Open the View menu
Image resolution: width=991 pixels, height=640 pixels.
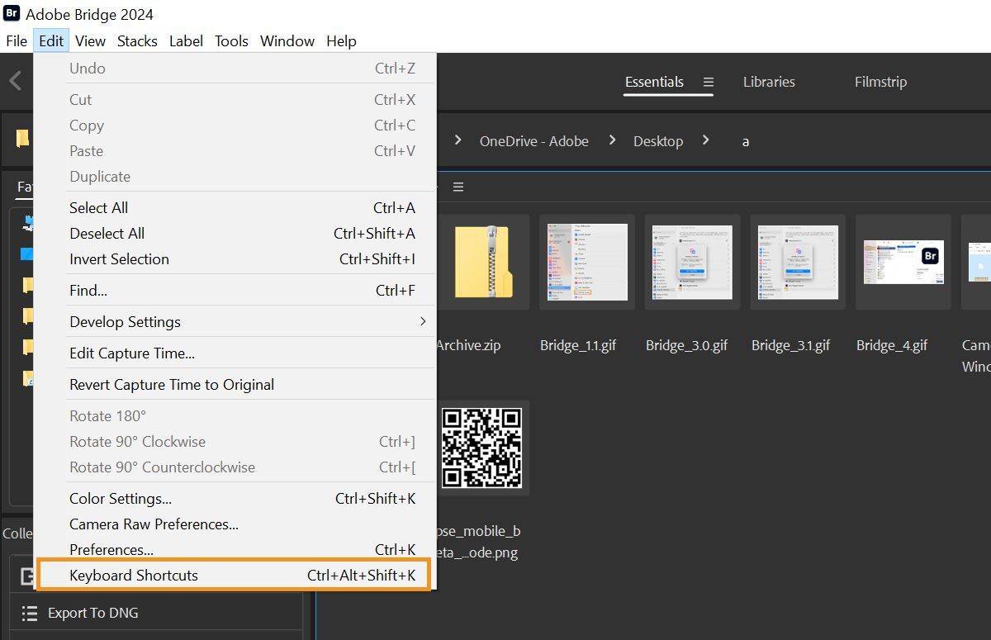[x=90, y=40]
